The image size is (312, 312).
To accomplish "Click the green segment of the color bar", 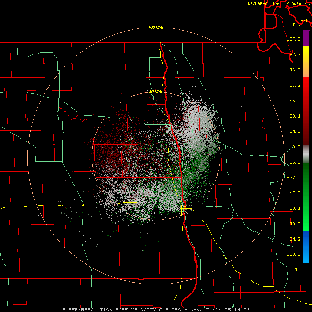I will [x=306, y=197].
